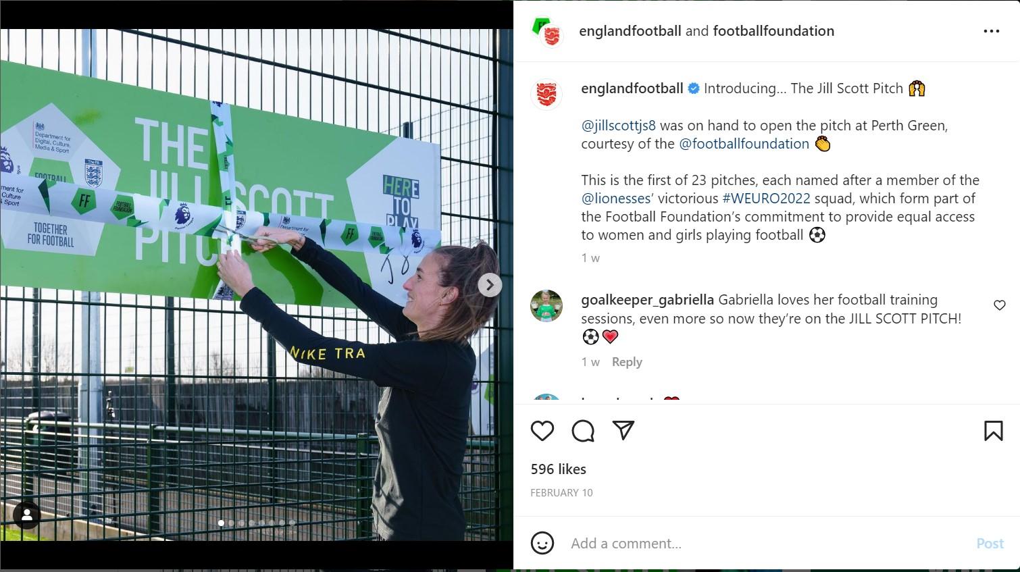Select the second carousel dot indicator
Image resolution: width=1020 pixels, height=572 pixels.
point(232,523)
